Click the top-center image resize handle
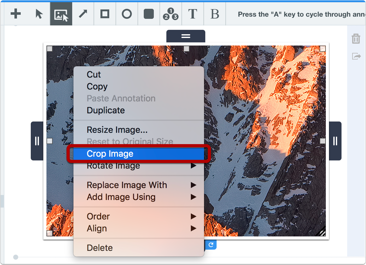Screen dimensions: 366x265 (x=186, y=49)
